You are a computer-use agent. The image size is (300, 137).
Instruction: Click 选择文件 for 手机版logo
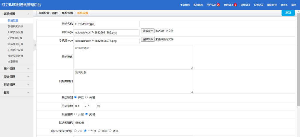[148, 39]
